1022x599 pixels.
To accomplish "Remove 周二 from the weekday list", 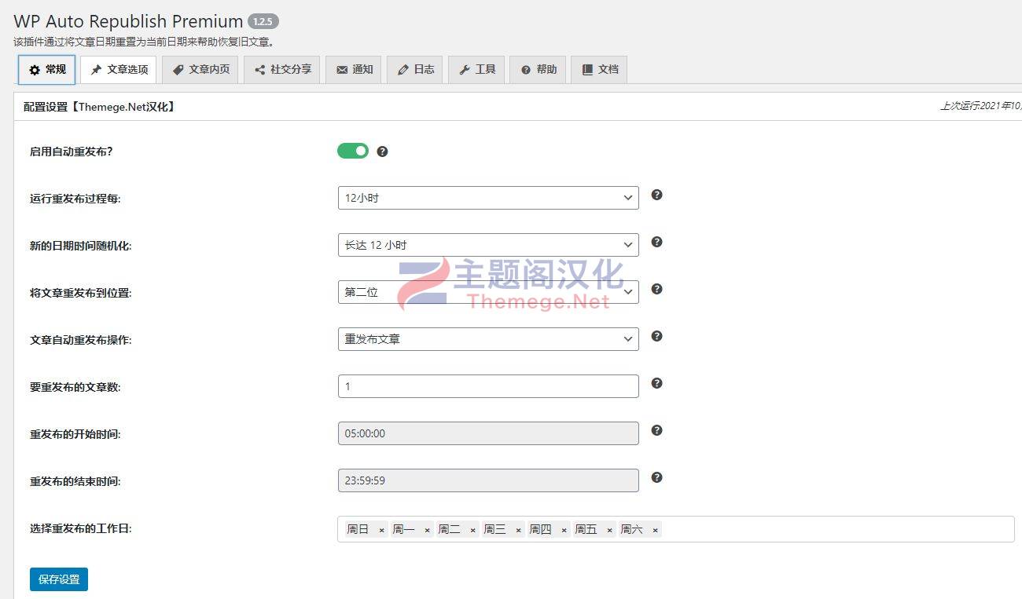I will click(472, 530).
